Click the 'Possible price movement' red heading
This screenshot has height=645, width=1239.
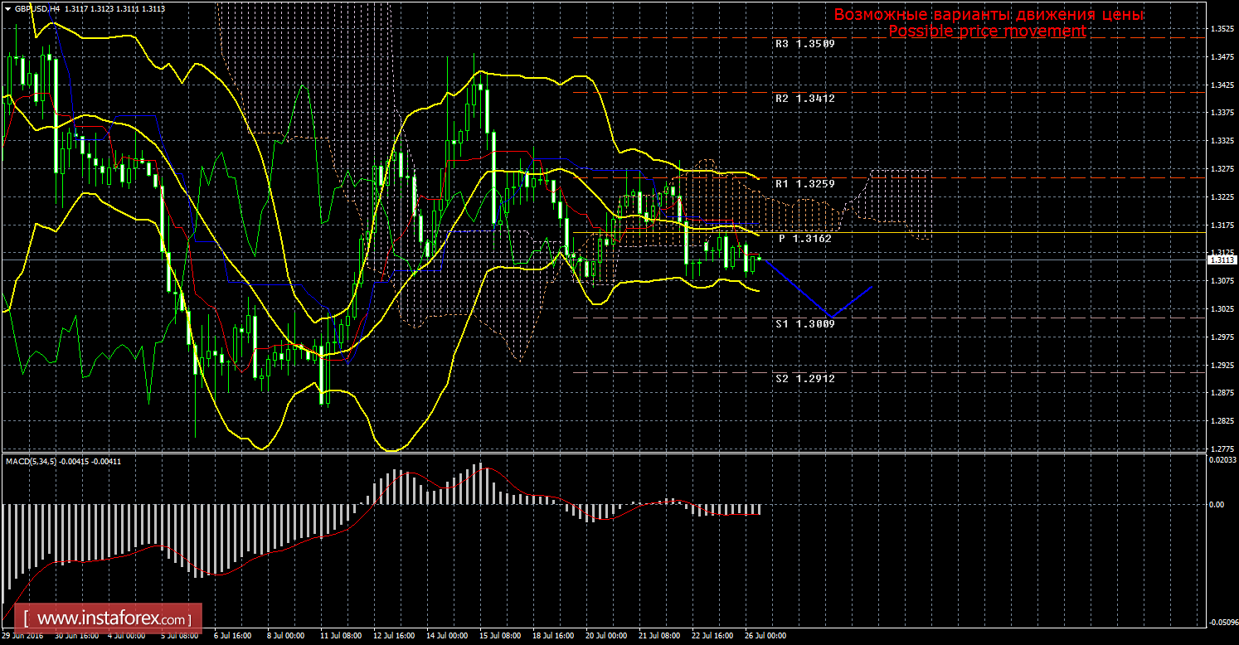986,31
